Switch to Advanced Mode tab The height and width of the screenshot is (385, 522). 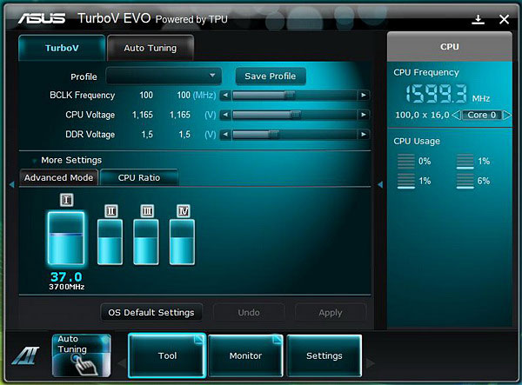[58, 177]
